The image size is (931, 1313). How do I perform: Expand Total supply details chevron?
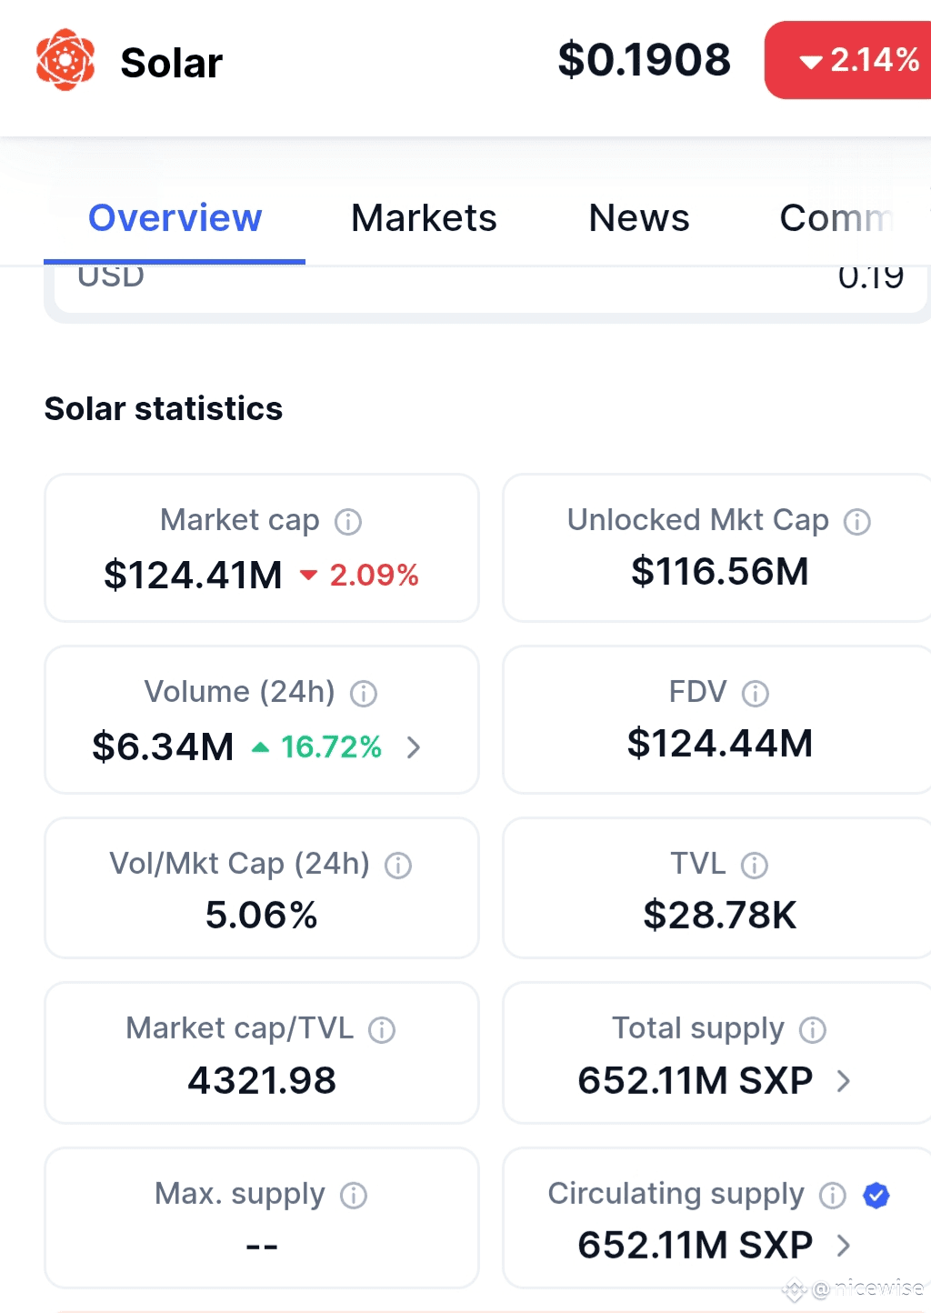pos(844,1081)
